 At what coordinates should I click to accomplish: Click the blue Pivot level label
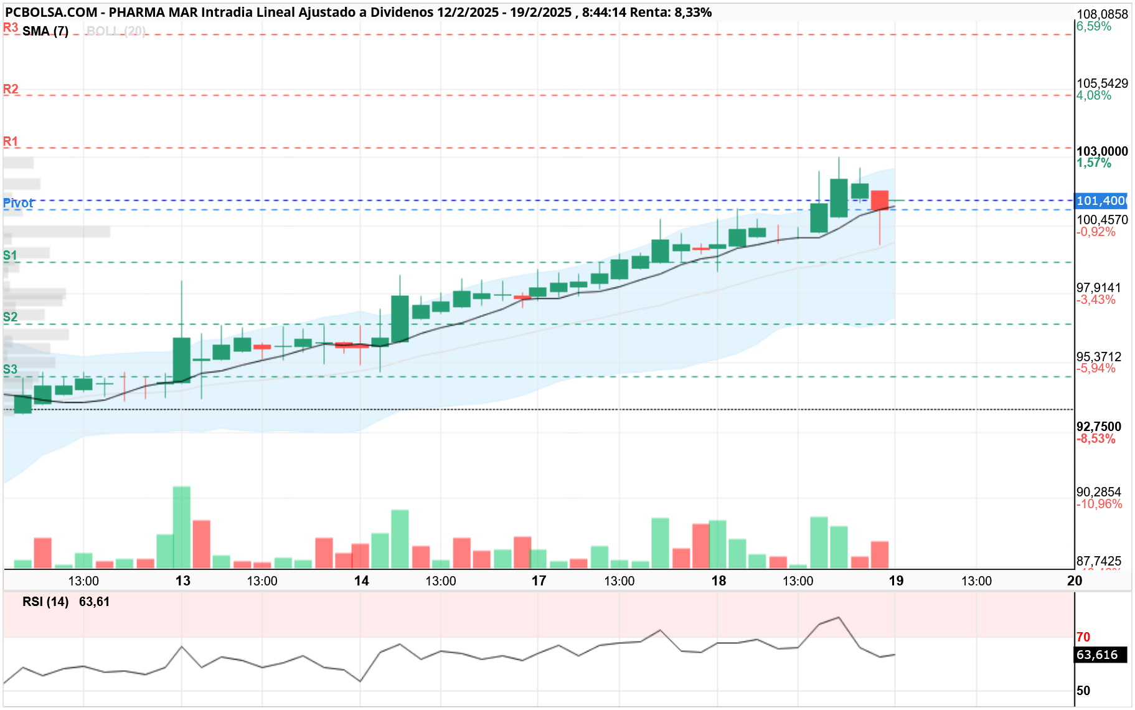tap(18, 203)
